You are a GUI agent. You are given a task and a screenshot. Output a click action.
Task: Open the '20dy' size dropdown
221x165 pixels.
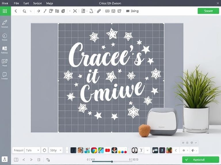tap(56, 150)
